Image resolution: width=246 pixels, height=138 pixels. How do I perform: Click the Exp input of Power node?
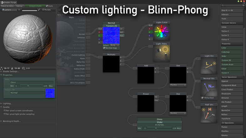[x=157, y=100]
